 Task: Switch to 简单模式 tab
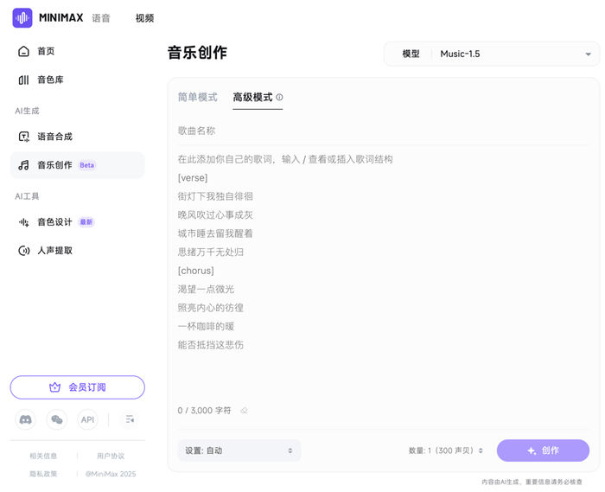click(x=198, y=97)
